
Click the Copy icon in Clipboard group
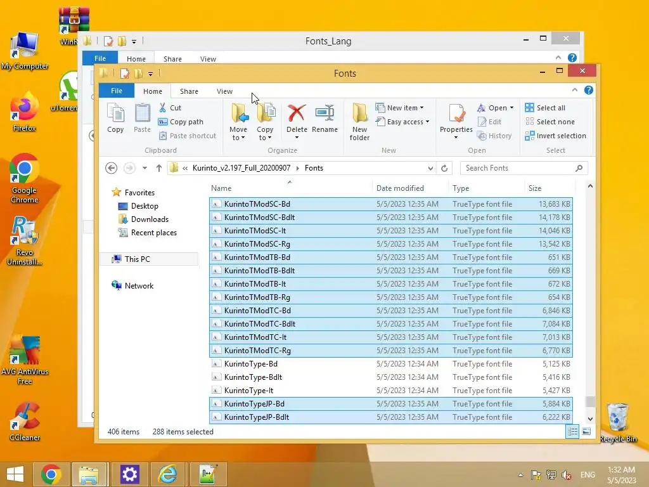click(x=115, y=118)
